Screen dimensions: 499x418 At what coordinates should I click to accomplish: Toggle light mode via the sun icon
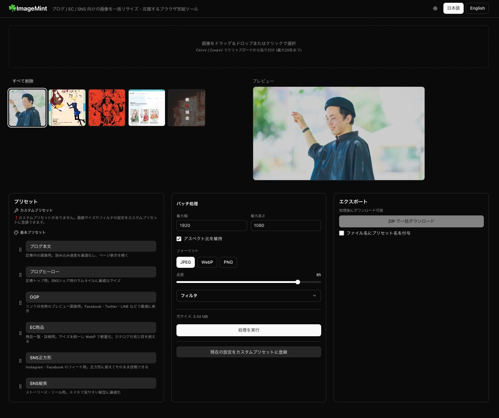pyautogui.click(x=435, y=8)
